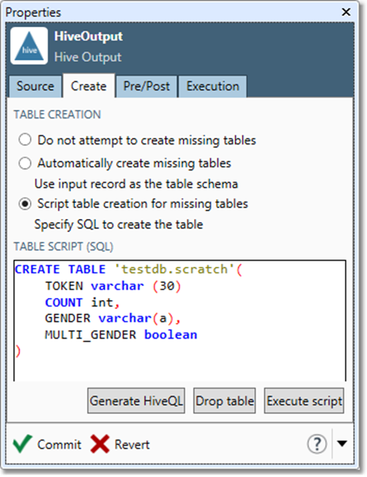Open the Create tab

[89, 86]
